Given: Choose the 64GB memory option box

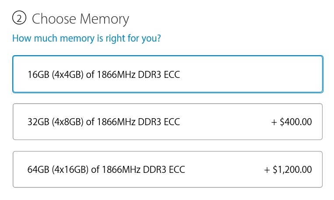Looking at the screenshot, I should [168, 169].
